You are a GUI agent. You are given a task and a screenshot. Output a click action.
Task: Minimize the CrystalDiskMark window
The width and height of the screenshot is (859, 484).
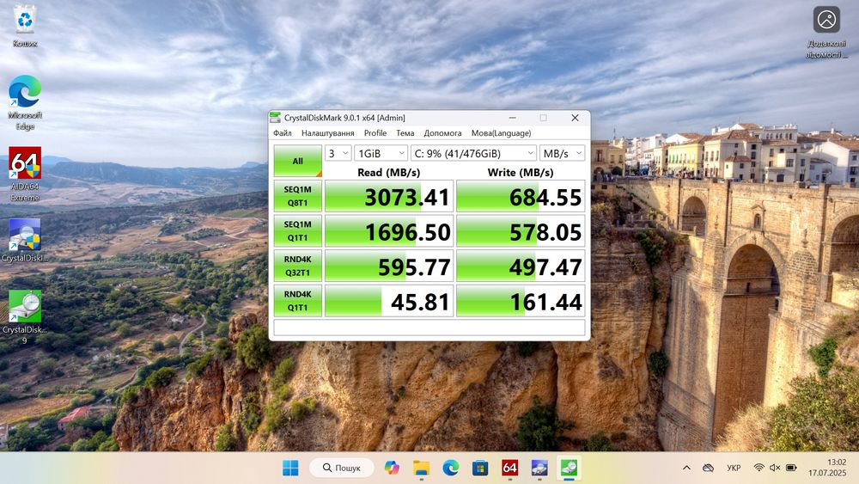click(x=512, y=117)
